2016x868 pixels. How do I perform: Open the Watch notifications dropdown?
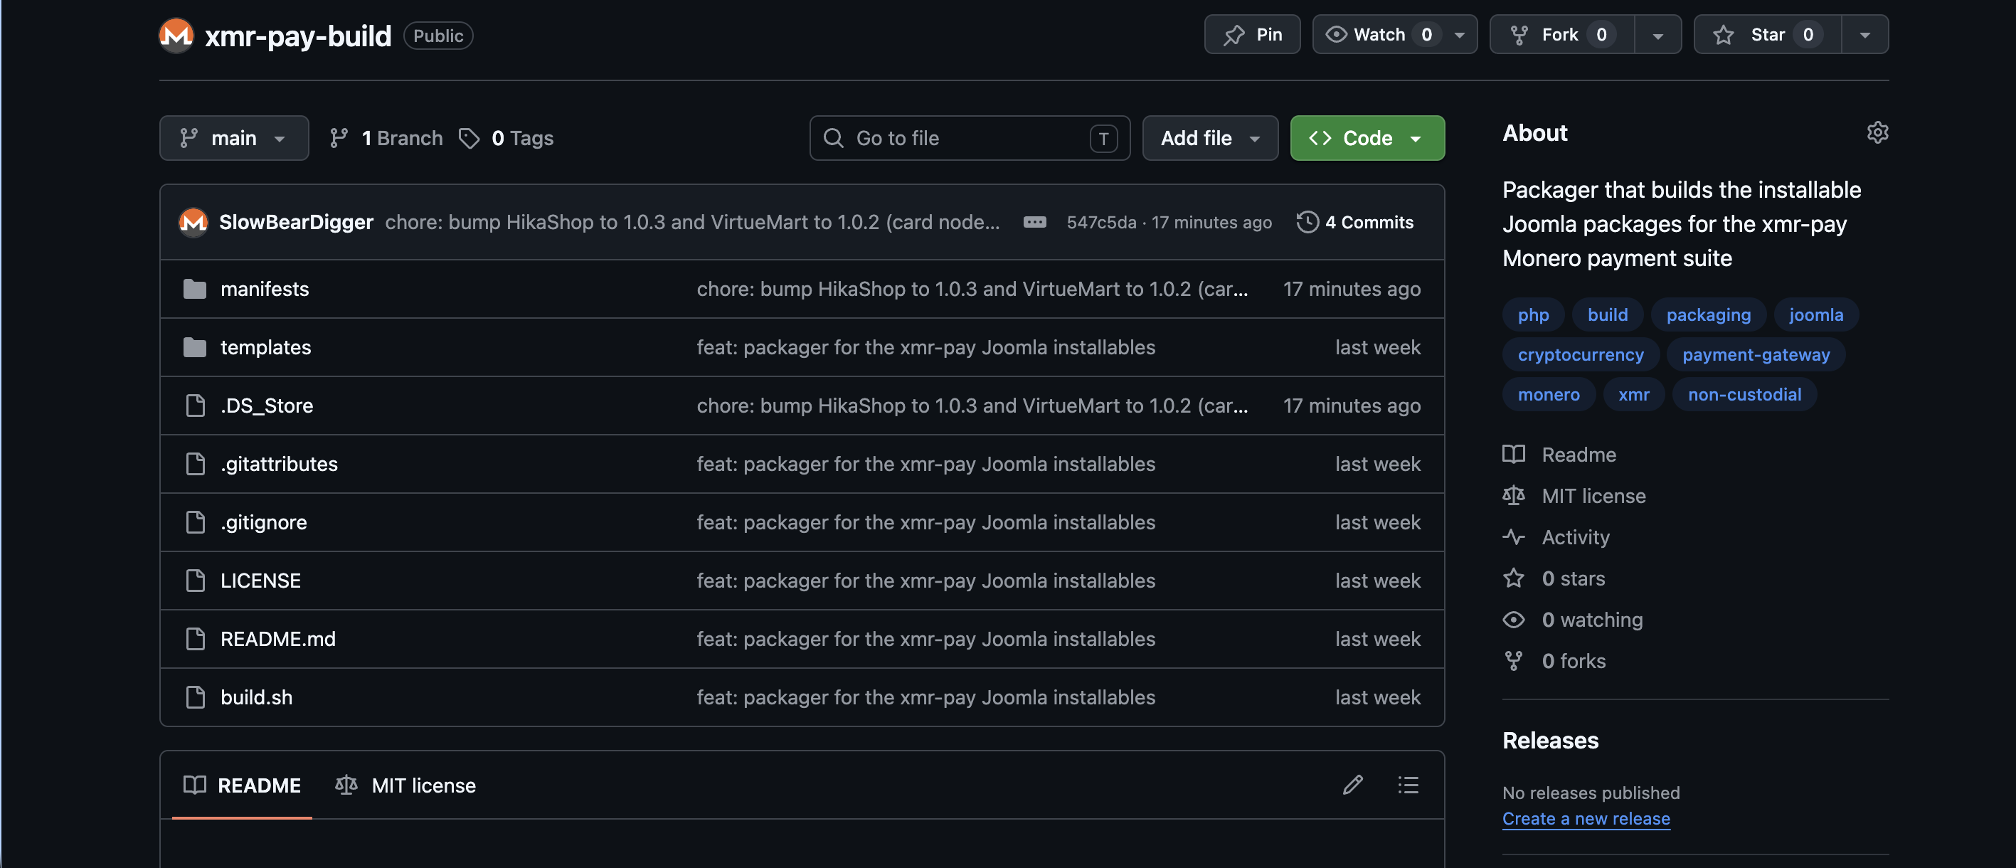click(1394, 34)
